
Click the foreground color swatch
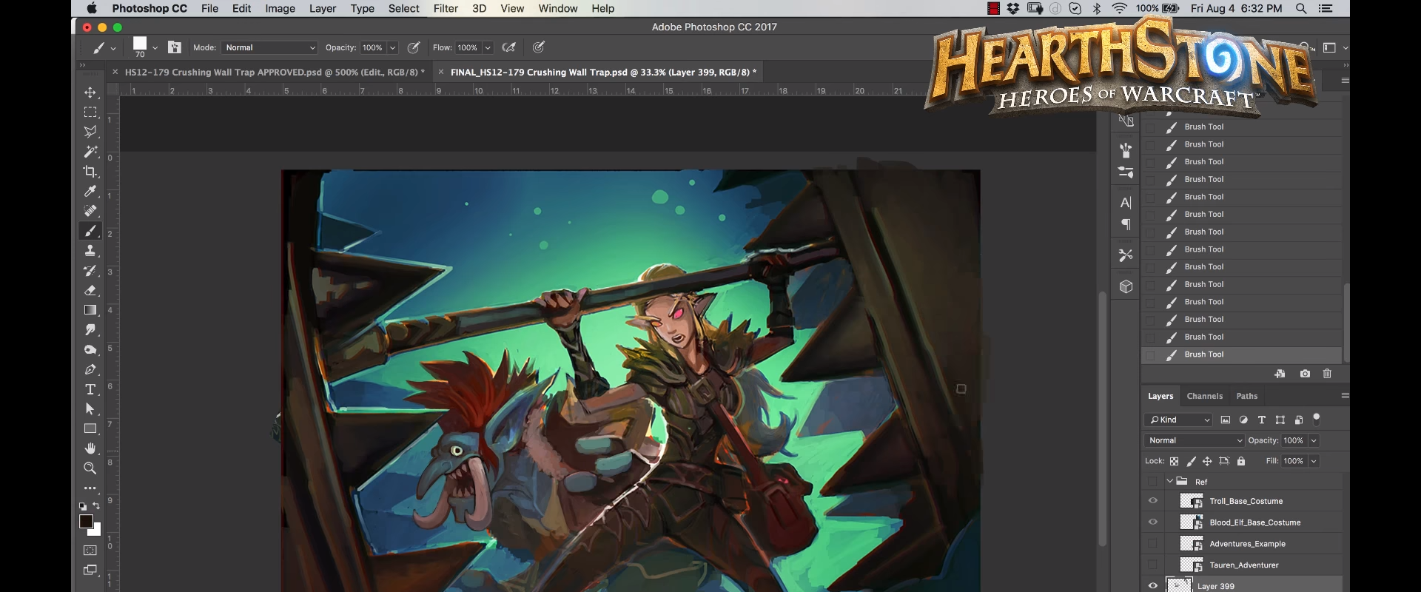coord(86,521)
